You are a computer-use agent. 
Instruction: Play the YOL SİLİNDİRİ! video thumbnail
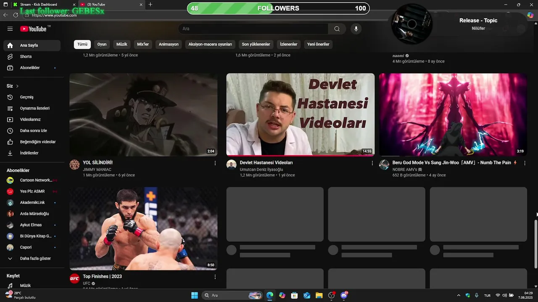[143, 115]
